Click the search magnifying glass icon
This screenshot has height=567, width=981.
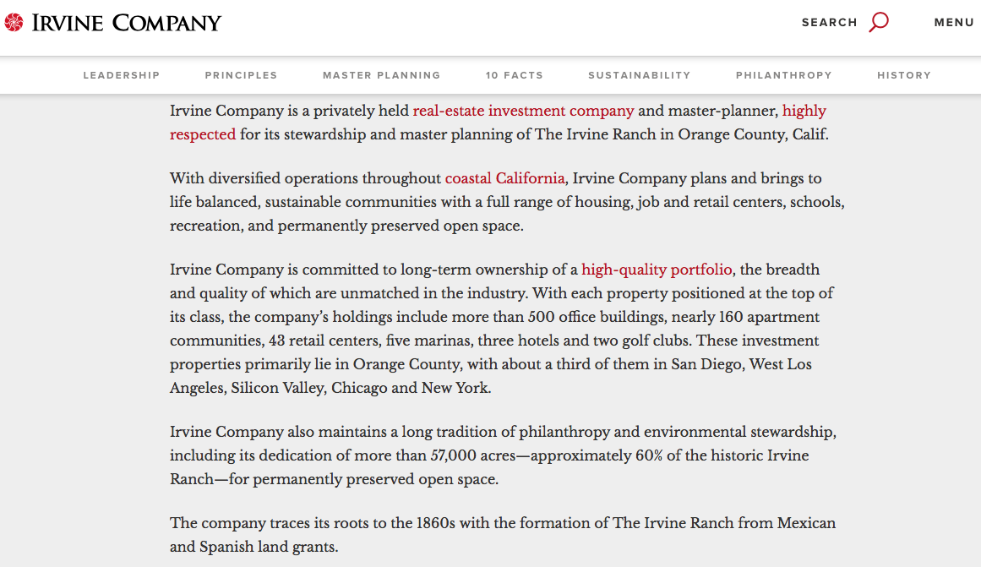[879, 22]
